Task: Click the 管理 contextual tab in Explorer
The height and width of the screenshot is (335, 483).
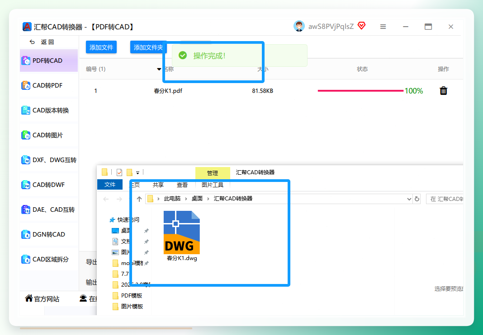Action: pyautogui.click(x=213, y=173)
